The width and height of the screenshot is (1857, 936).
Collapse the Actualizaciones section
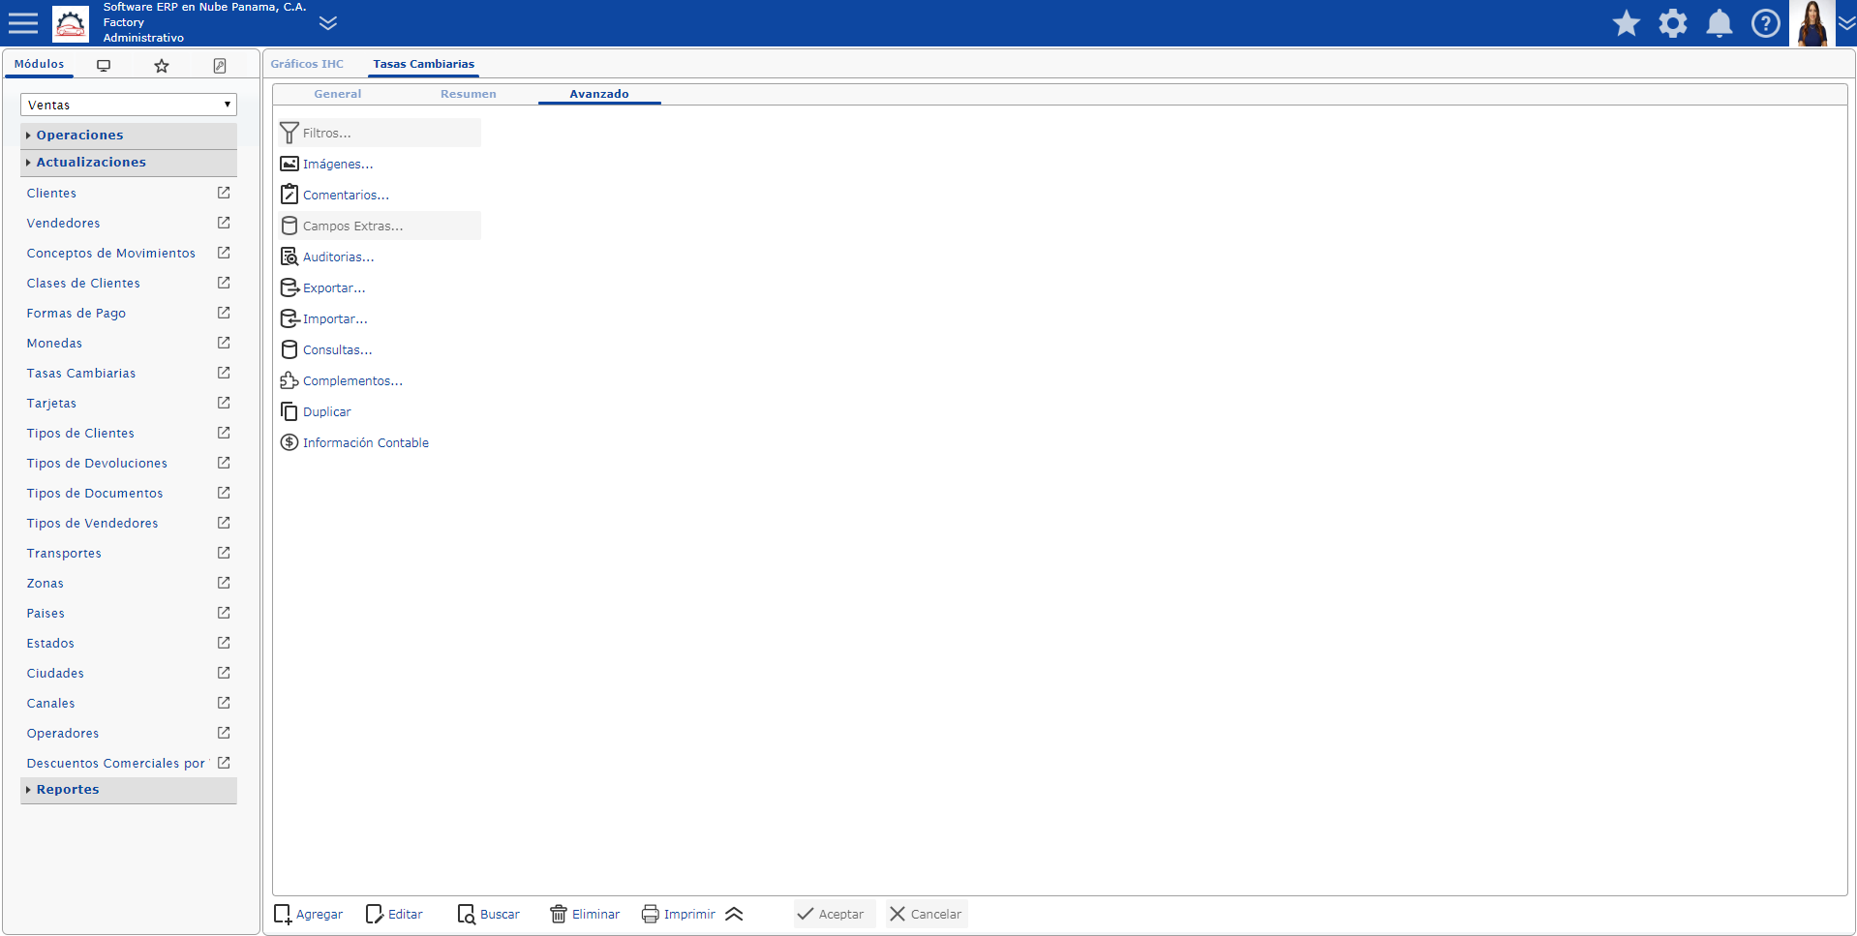click(129, 162)
